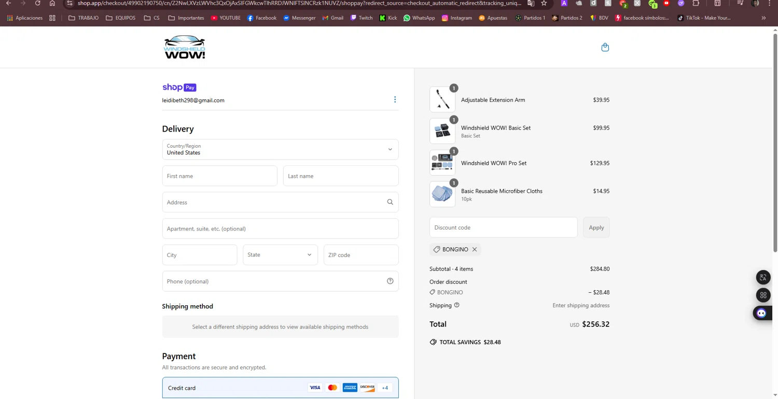Click the red YouTube extension icon
The height and width of the screenshot is (399, 778).
tap(666, 3)
